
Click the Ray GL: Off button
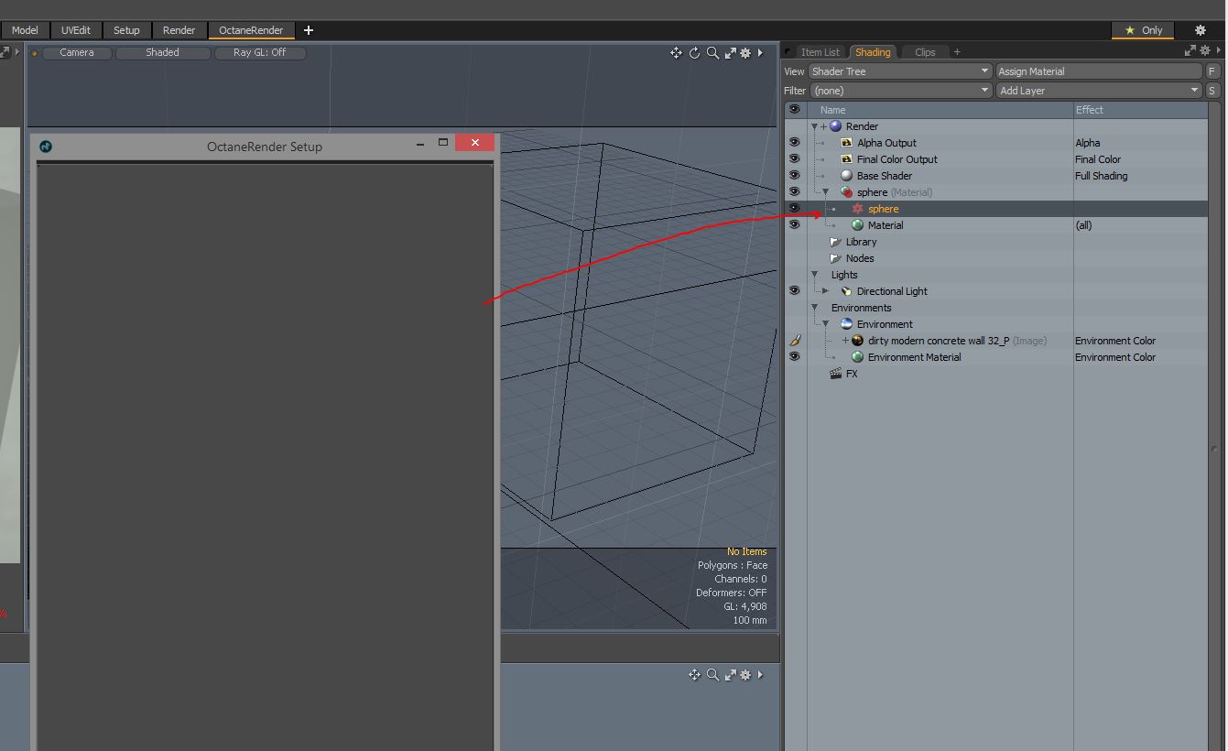(260, 53)
